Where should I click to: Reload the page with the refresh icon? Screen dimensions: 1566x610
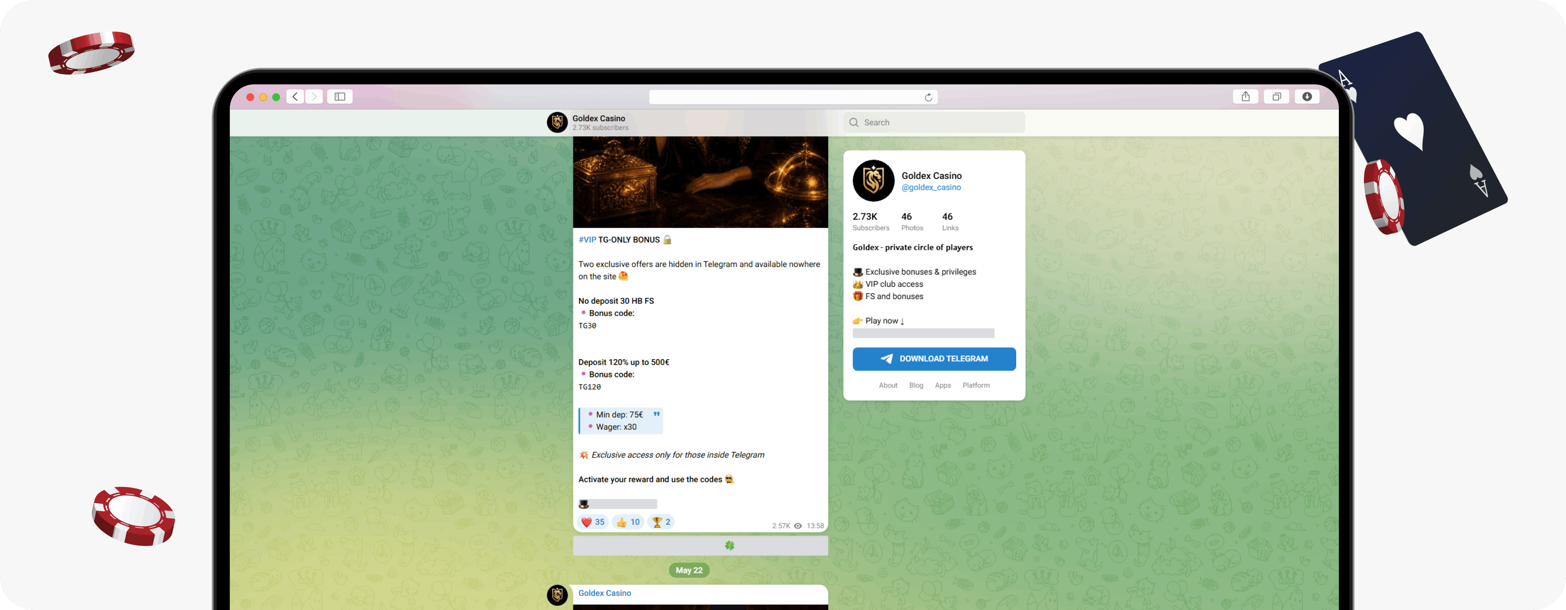coord(928,97)
